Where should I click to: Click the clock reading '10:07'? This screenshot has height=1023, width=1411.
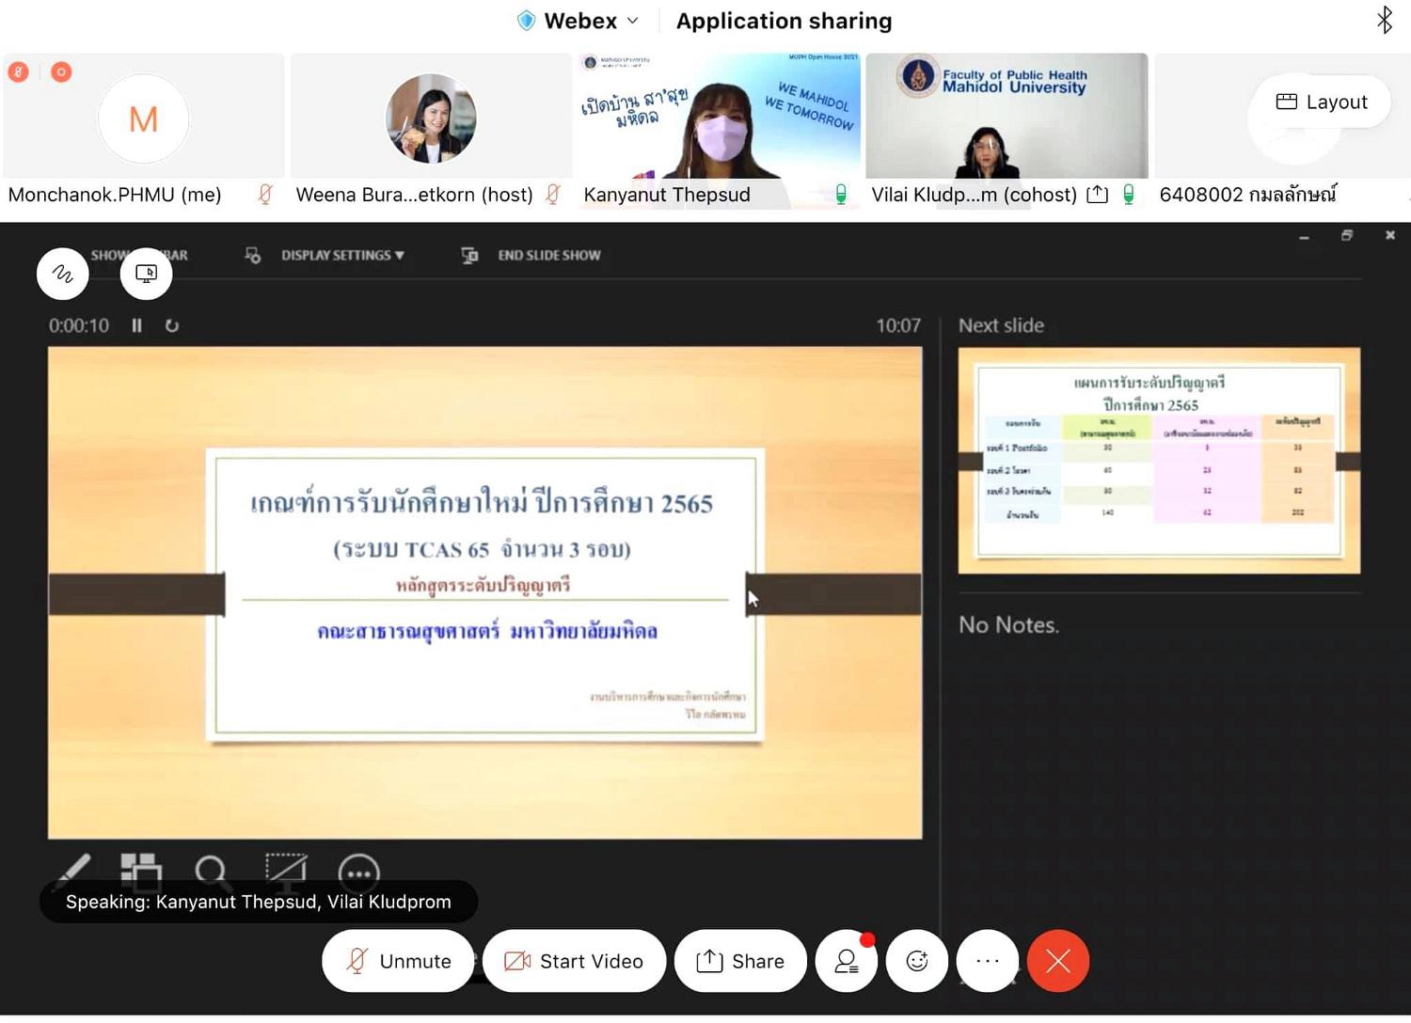[x=898, y=325]
